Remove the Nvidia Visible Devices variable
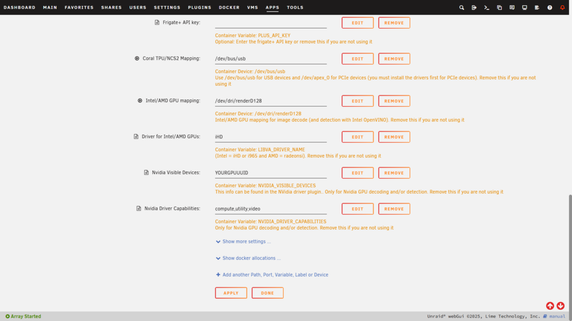Viewport: 572px width, 321px height. click(394, 172)
